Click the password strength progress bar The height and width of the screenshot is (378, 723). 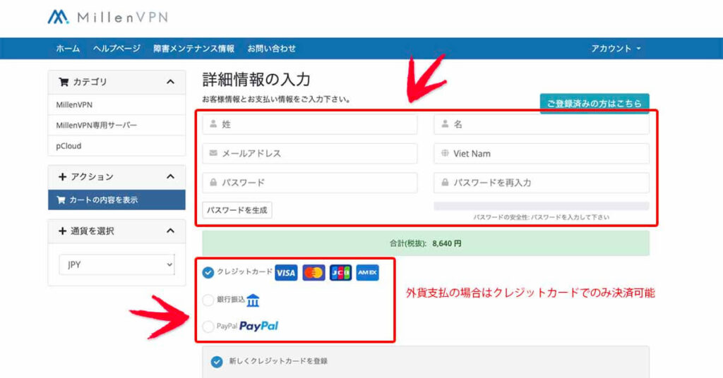pos(542,206)
